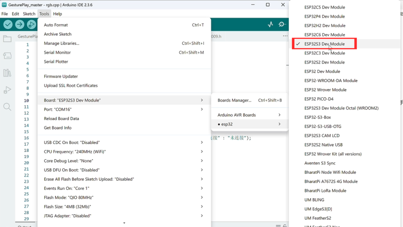The width and height of the screenshot is (403, 227).
Task: Open the Search sidebar icon
Action: click(7, 107)
